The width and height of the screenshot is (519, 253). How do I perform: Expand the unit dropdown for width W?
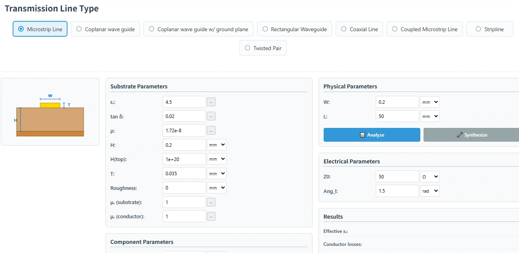[430, 102]
